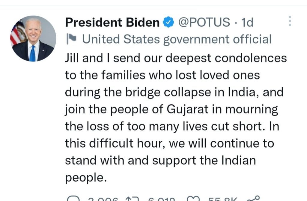Click the United States government official label
This screenshot has width=307, height=201.
(x=177, y=39)
